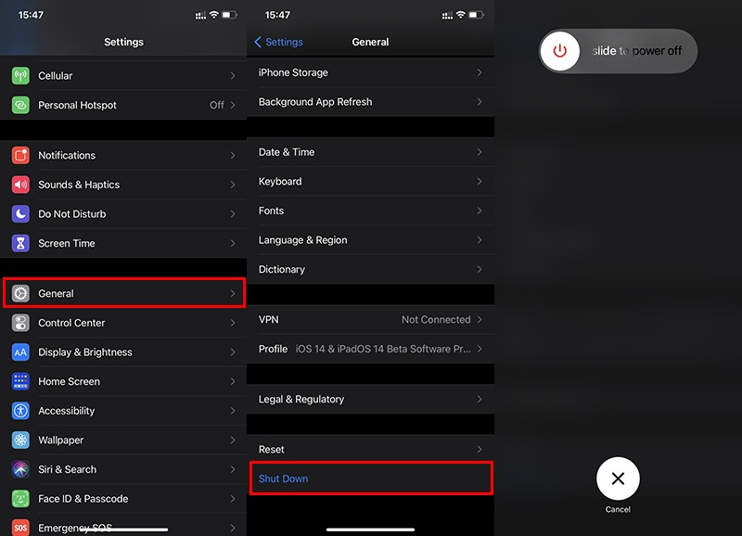Go back using the Settings back button

coord(278,43)
